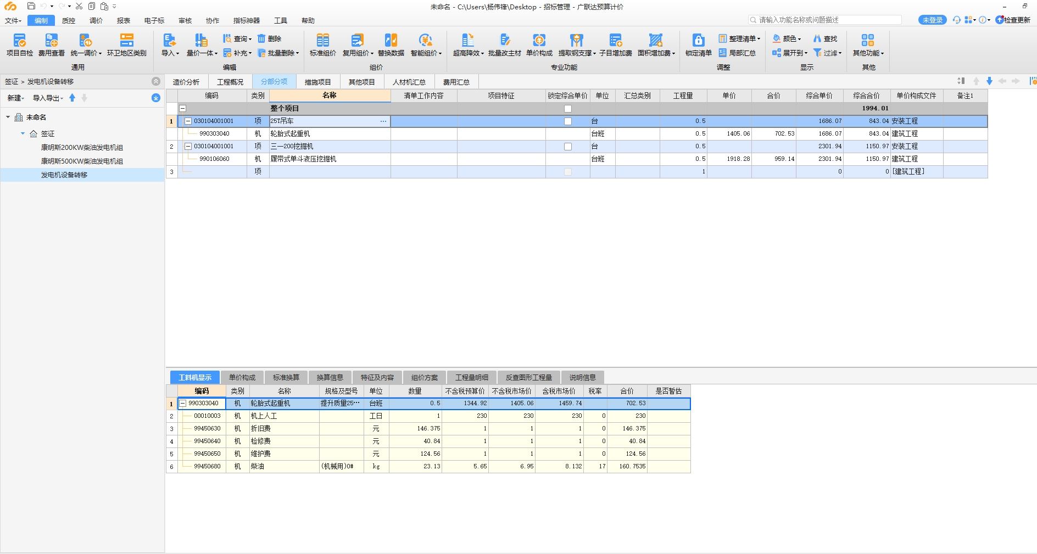Switch to 单价构成 bottom tab

[242, 377]
